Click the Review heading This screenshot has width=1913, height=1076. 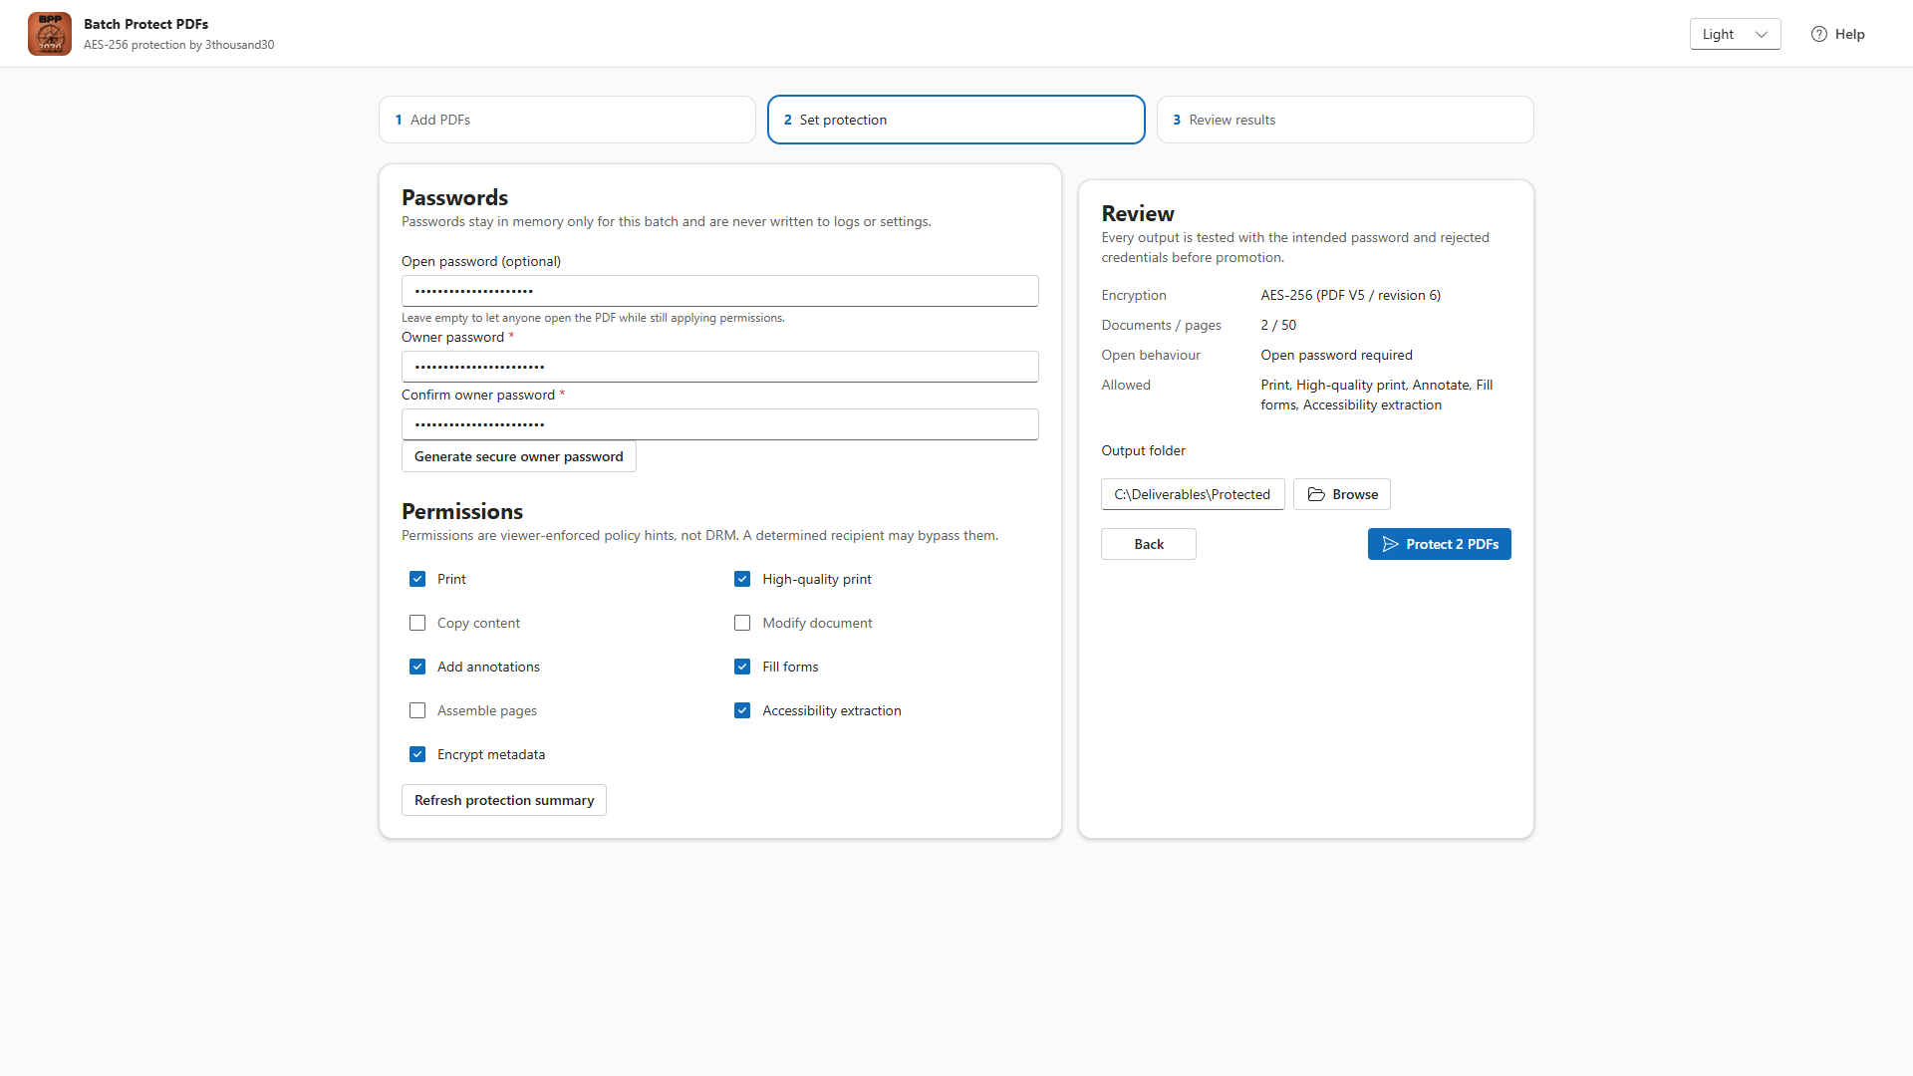(1138, 213)
